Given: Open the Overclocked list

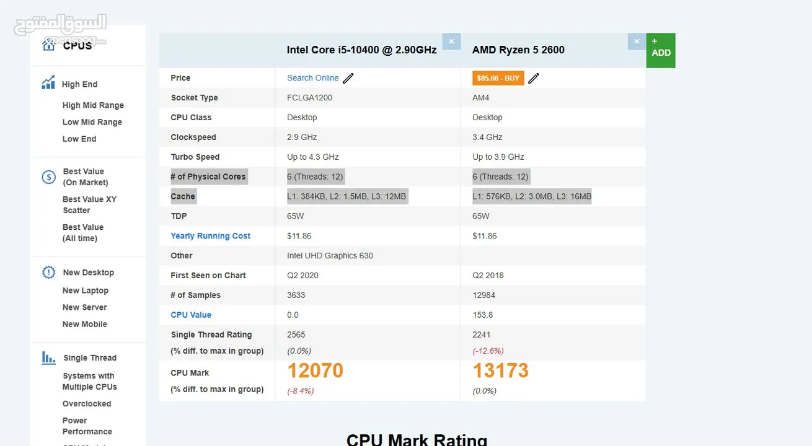Looking at the screenshot, I should point(87,404).
